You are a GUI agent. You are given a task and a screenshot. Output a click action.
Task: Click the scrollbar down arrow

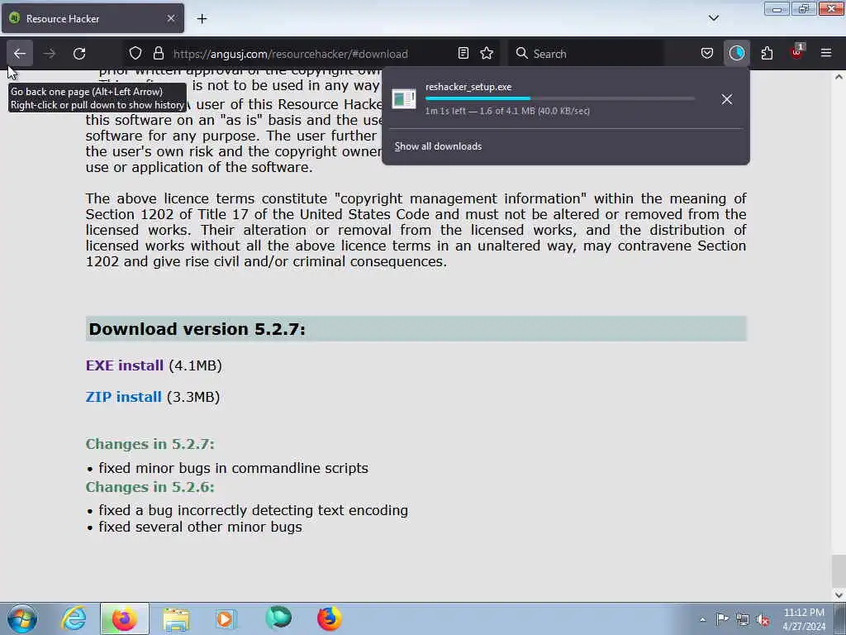[x=839, y=594]
